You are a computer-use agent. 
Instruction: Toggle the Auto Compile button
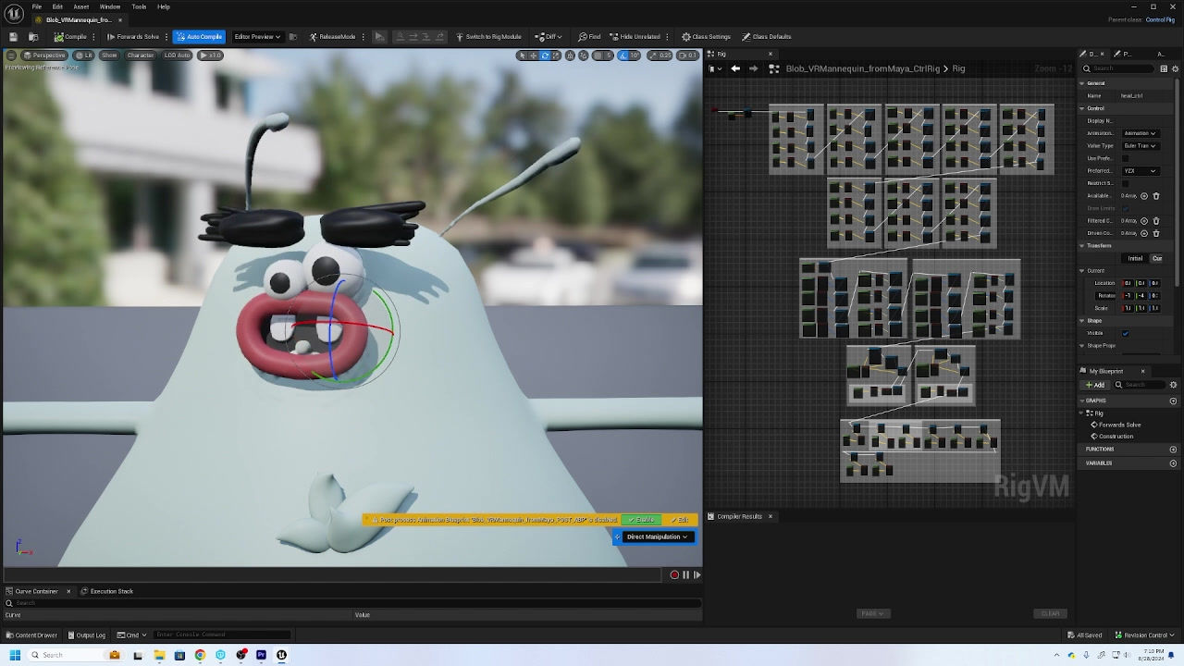pyautogui.click(x=199, y=37)
